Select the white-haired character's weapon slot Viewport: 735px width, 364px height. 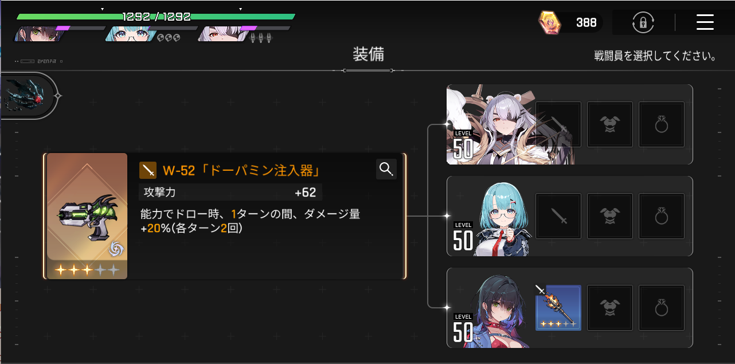pyautogui.click(x=558, y=124)
